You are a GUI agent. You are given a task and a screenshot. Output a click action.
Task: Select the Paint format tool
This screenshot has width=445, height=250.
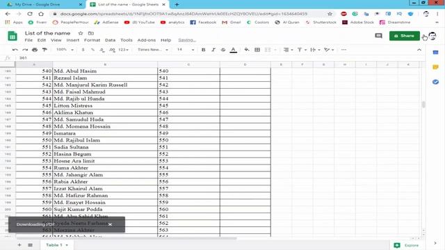click(x=44, y=50)
